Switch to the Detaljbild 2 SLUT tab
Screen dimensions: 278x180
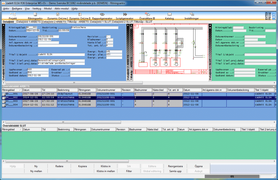click(x=122, y=22)
